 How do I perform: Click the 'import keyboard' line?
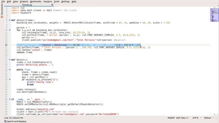pos(21,13)
